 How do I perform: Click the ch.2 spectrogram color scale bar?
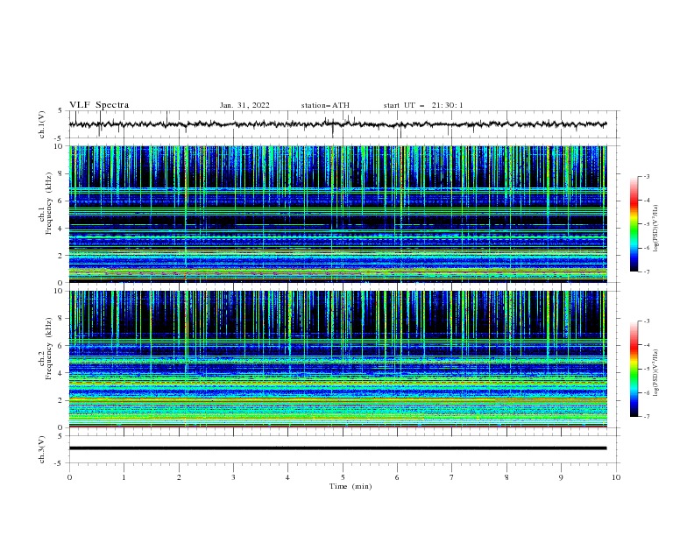pos(634,369)
